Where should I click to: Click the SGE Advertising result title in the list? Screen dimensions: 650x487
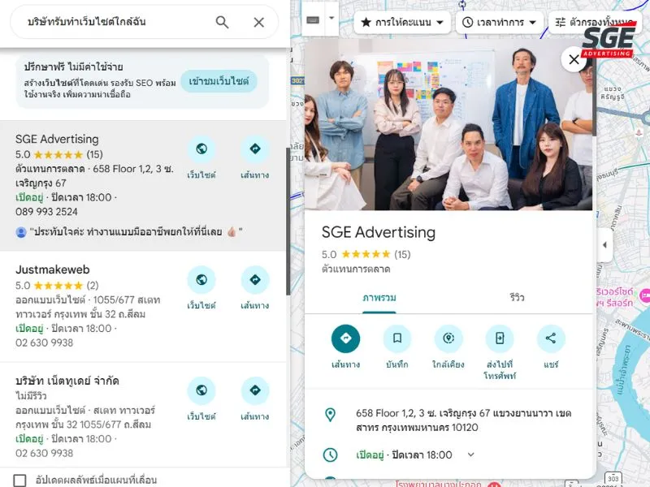coord(57,139)
